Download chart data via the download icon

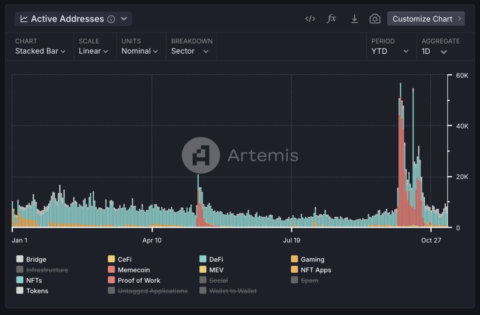[354, 19]
